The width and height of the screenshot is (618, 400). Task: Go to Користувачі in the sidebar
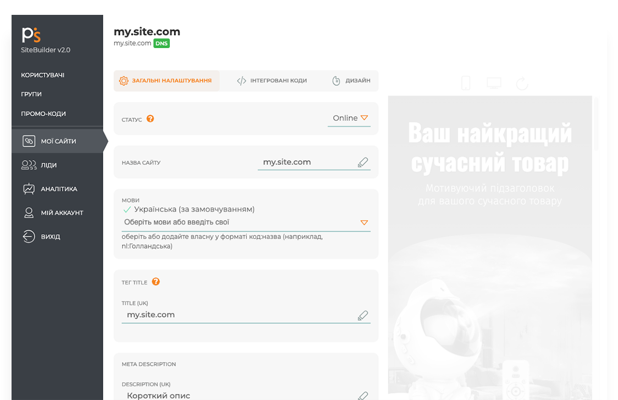[43, 75]
